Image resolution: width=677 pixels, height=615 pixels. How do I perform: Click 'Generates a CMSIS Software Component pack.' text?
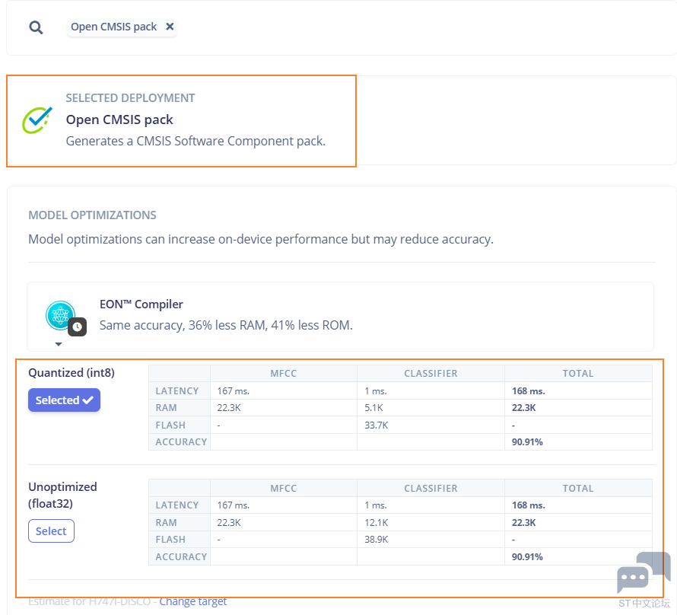pos(195,142)
